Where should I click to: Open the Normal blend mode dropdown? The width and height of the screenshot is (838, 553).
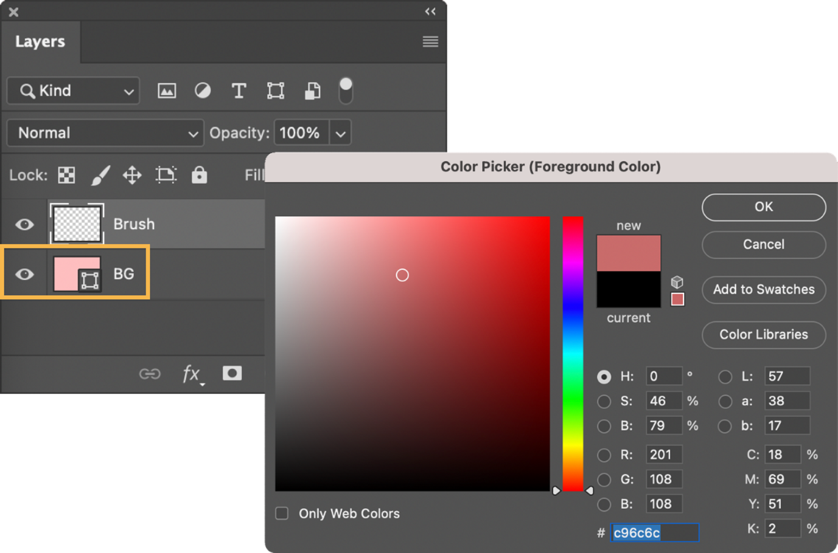point(105,132)
